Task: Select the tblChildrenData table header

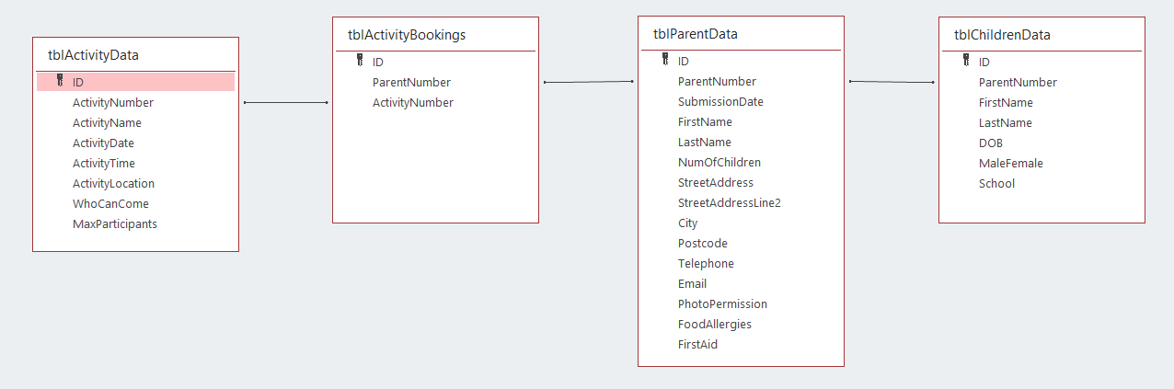Action: pos(1002,35)
